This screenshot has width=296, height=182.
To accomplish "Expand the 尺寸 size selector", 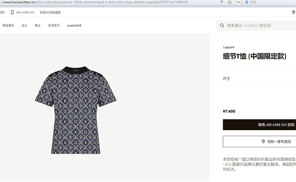I will click(259, 78).
